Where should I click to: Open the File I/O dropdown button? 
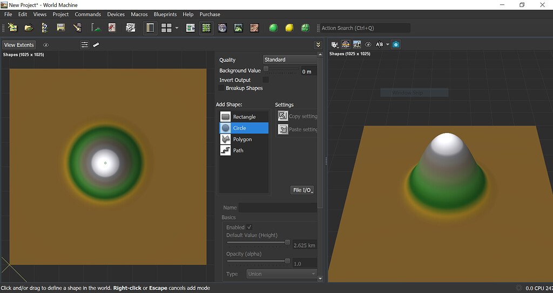pos(302,190)
